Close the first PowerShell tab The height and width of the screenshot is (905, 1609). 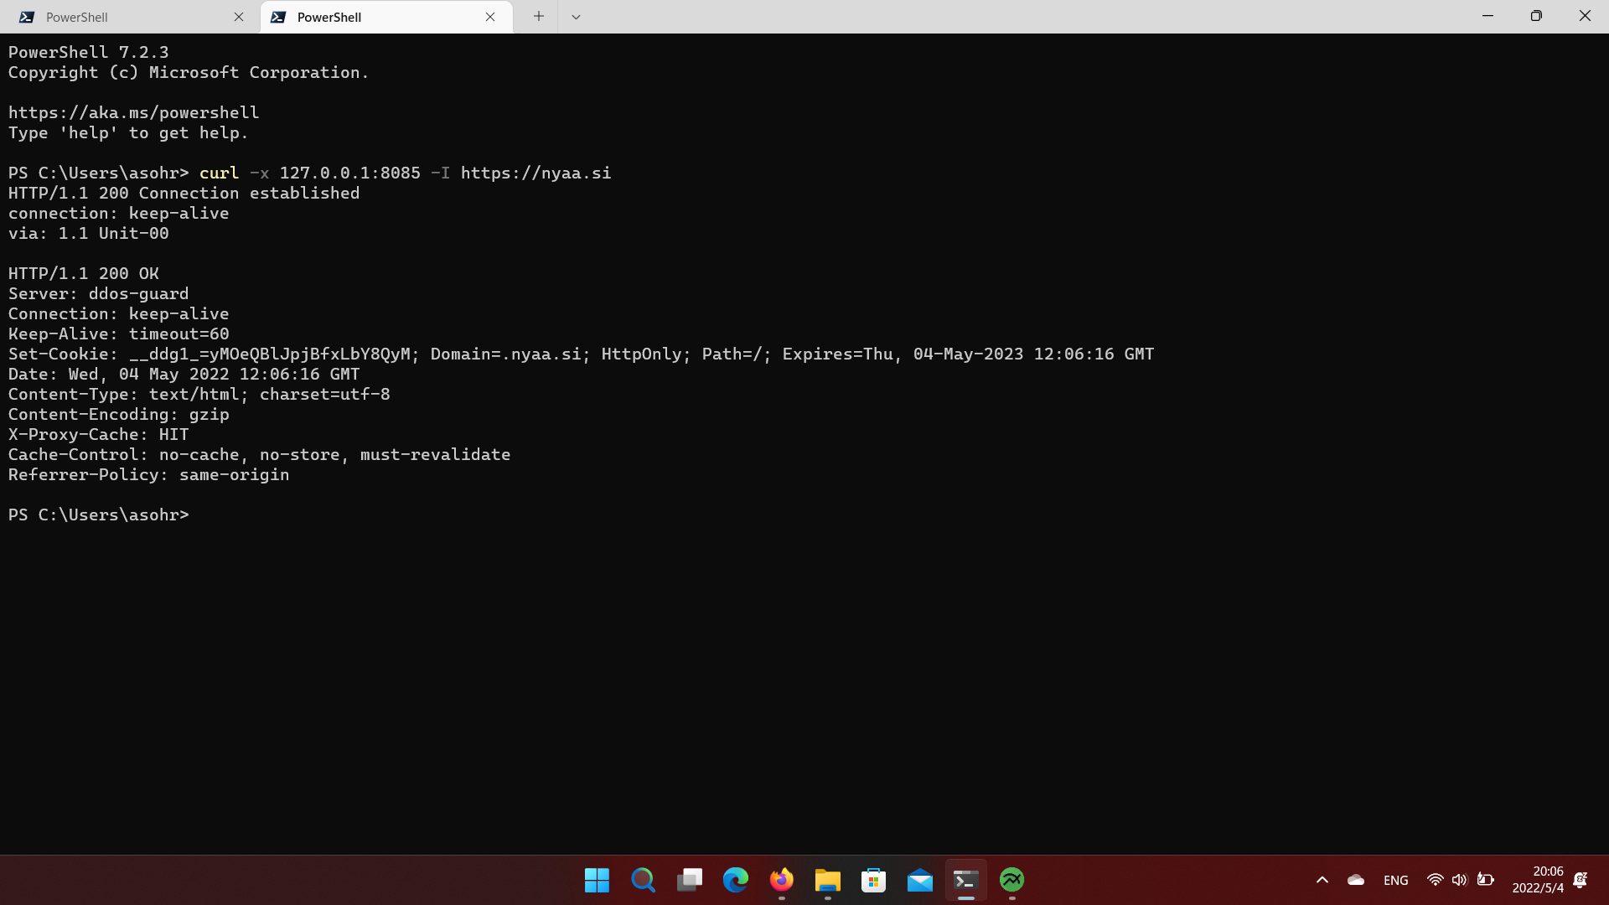[x=240, y=16]
